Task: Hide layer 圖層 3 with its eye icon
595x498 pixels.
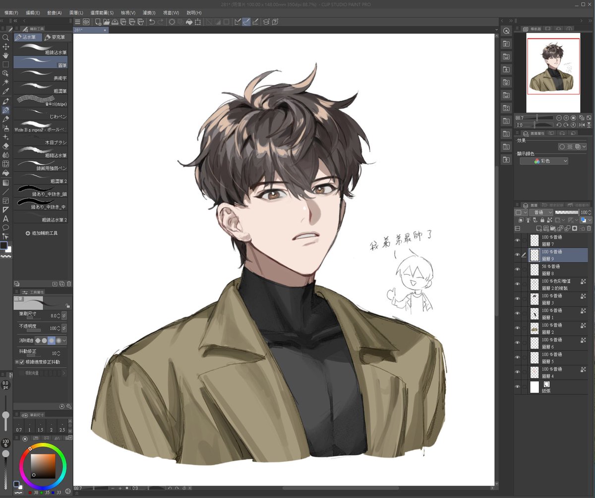Action: (x=518, y=299)
